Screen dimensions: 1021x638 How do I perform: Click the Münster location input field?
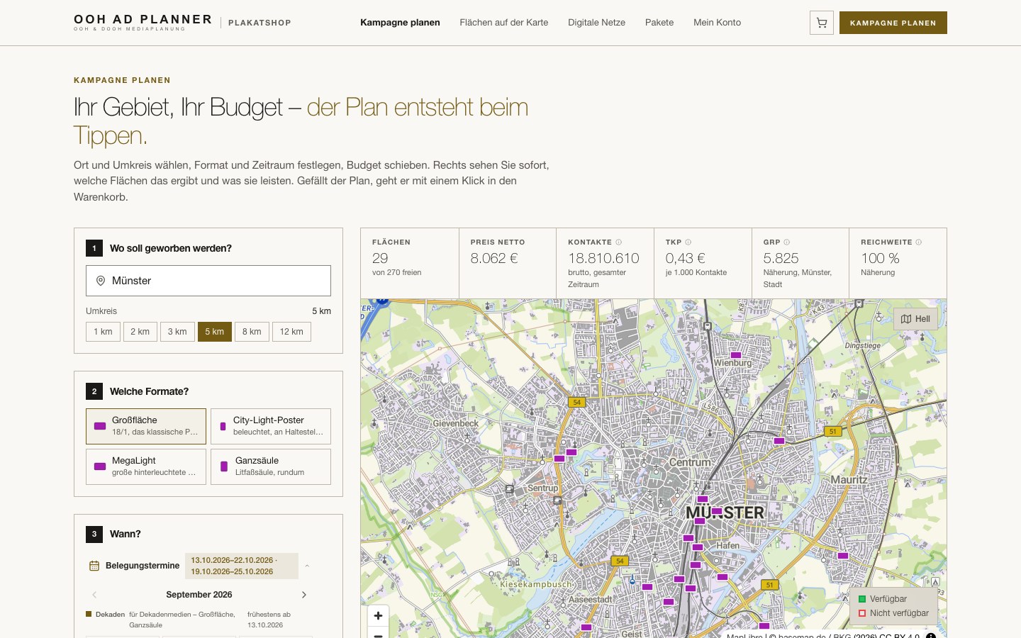(x=208, y=281)
